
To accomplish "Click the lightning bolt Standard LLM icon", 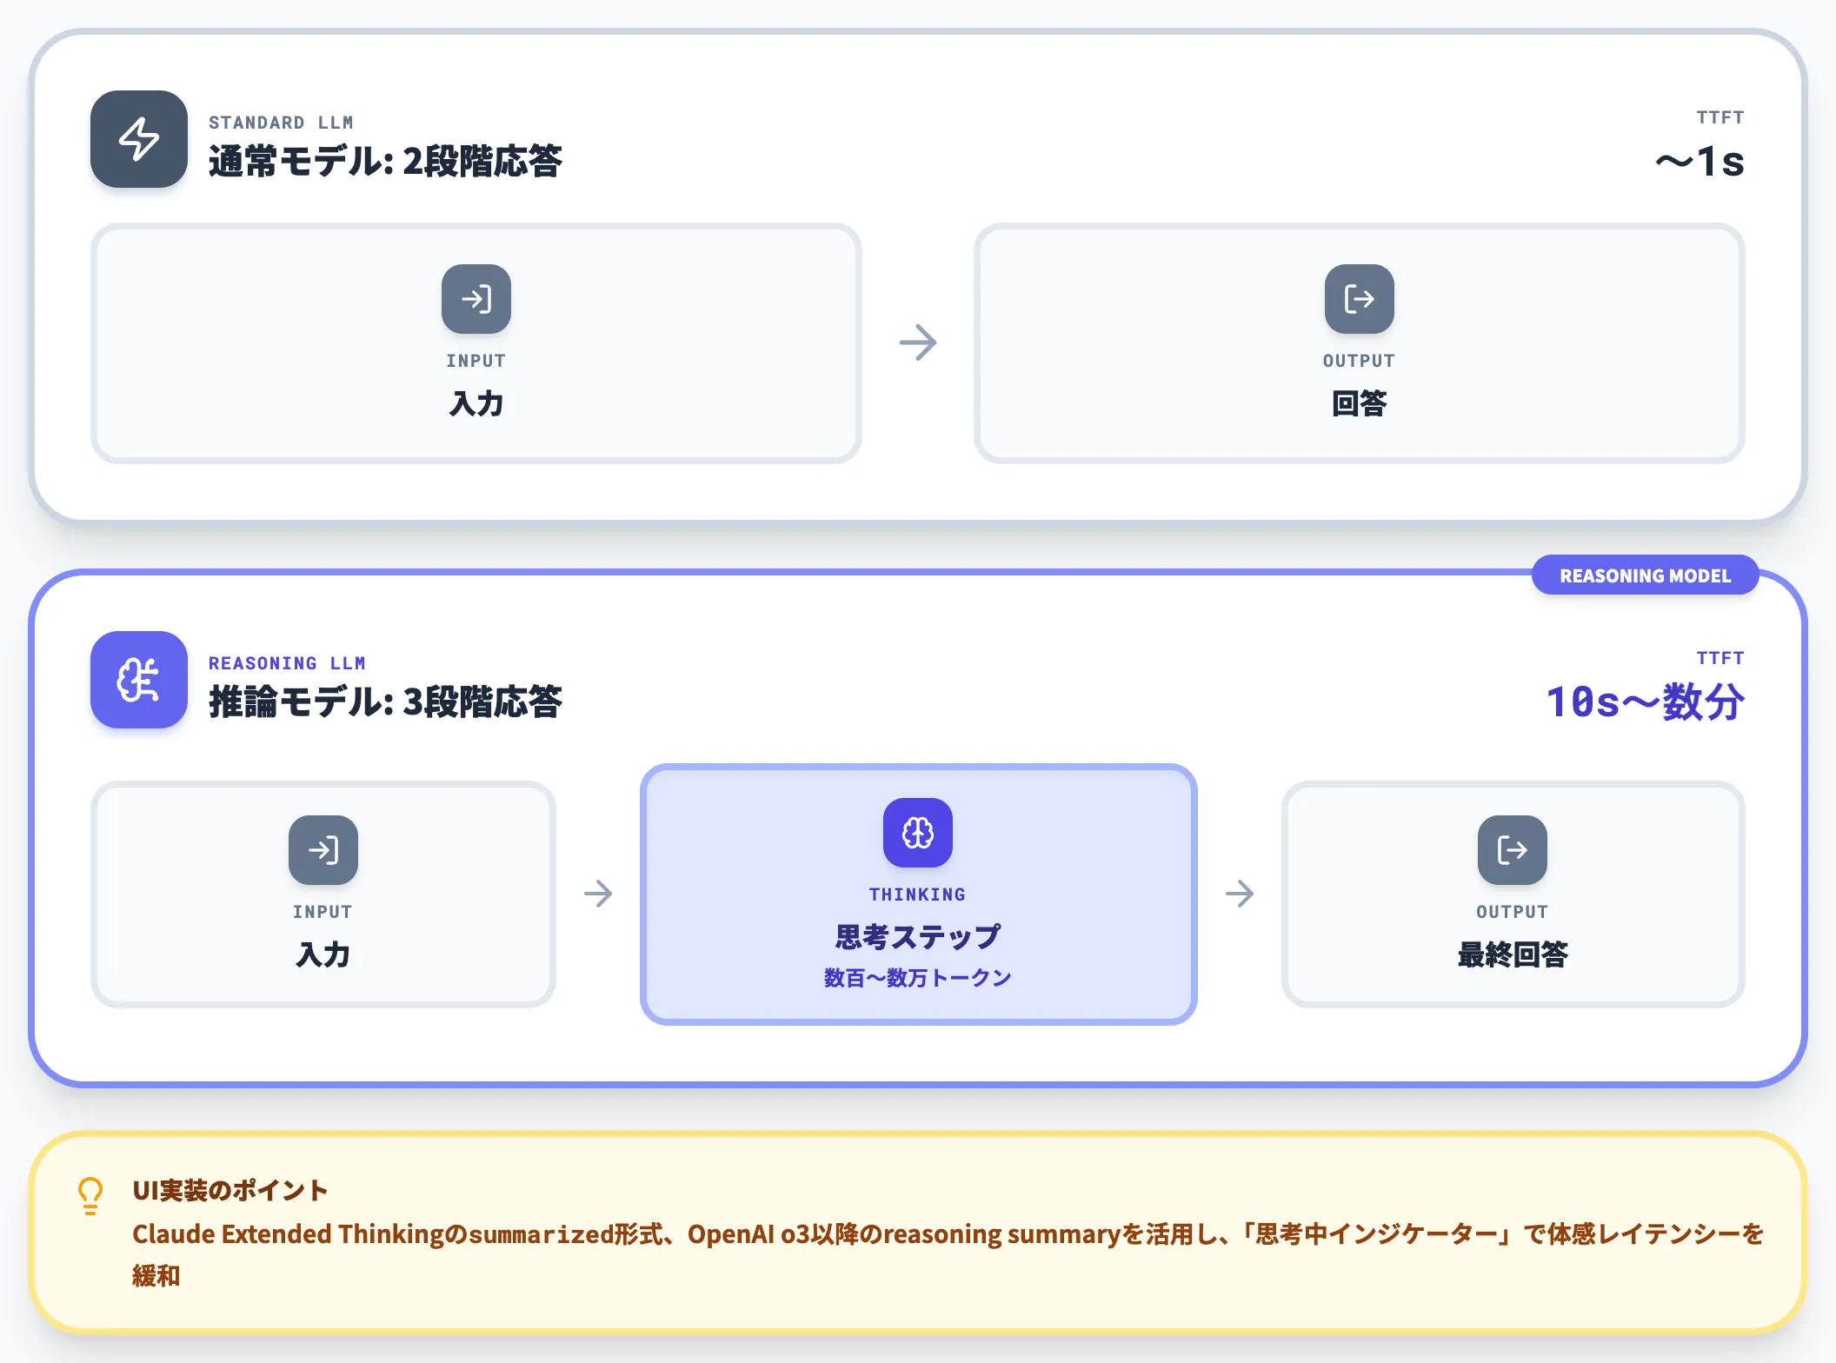I will pos(139,139).
